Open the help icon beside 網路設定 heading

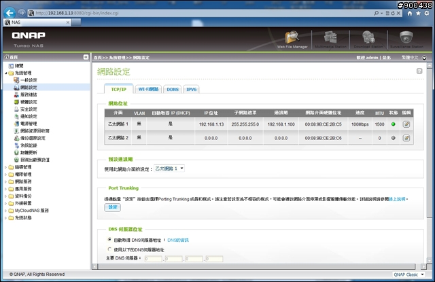419,71
